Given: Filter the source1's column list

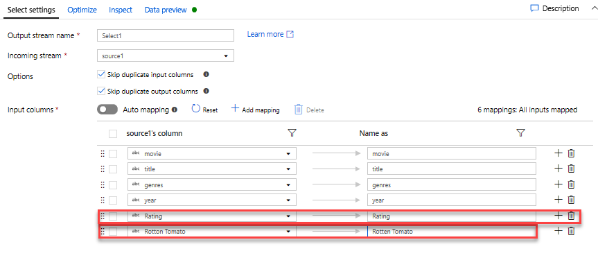Looking at the screenshot, I should pyautogui.click(x=292, y=132).
